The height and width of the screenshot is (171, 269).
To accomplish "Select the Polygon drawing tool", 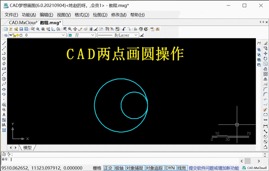I will point(4,58).
